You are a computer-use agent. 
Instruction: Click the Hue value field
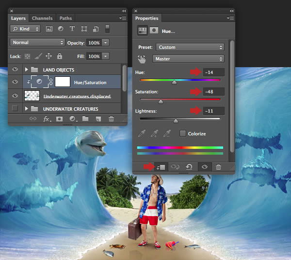point(214,72)
